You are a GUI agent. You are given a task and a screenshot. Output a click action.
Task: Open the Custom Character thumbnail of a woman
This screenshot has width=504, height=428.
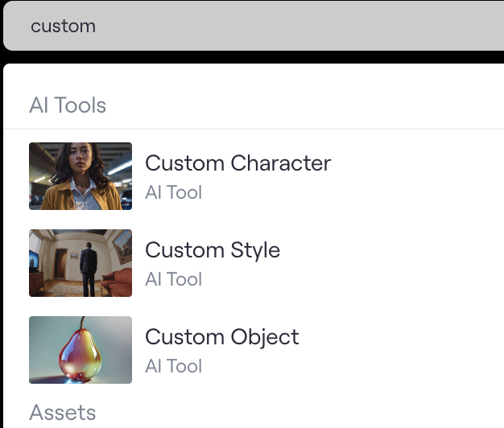click(81, 176)
